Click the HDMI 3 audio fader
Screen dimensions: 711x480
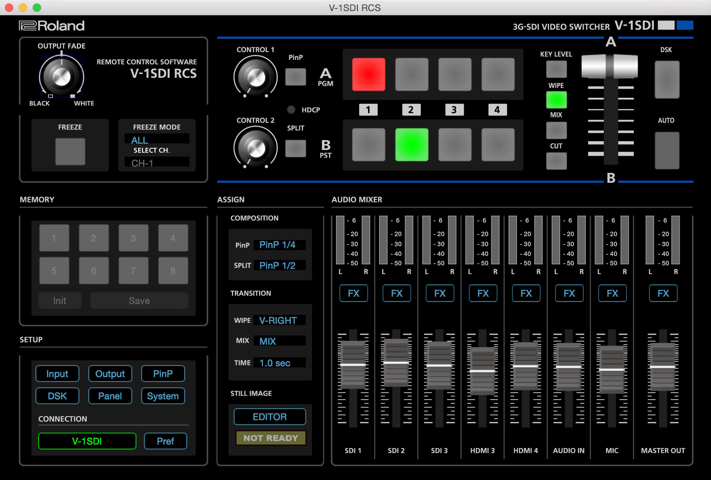pyautogui.click(x=482, y=371)
